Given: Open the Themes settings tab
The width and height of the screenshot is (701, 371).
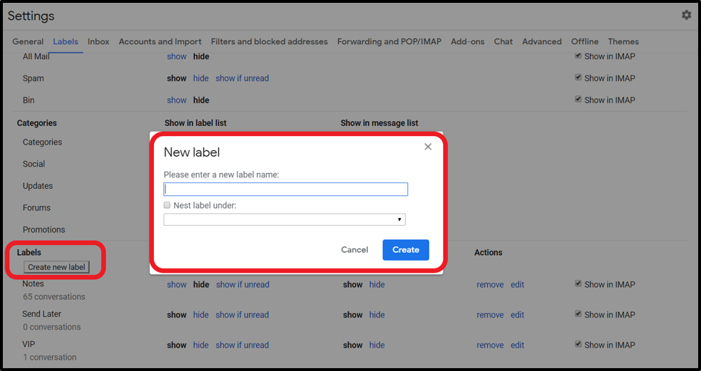Looking at the screenshot, I should click(x=623, y=41).
